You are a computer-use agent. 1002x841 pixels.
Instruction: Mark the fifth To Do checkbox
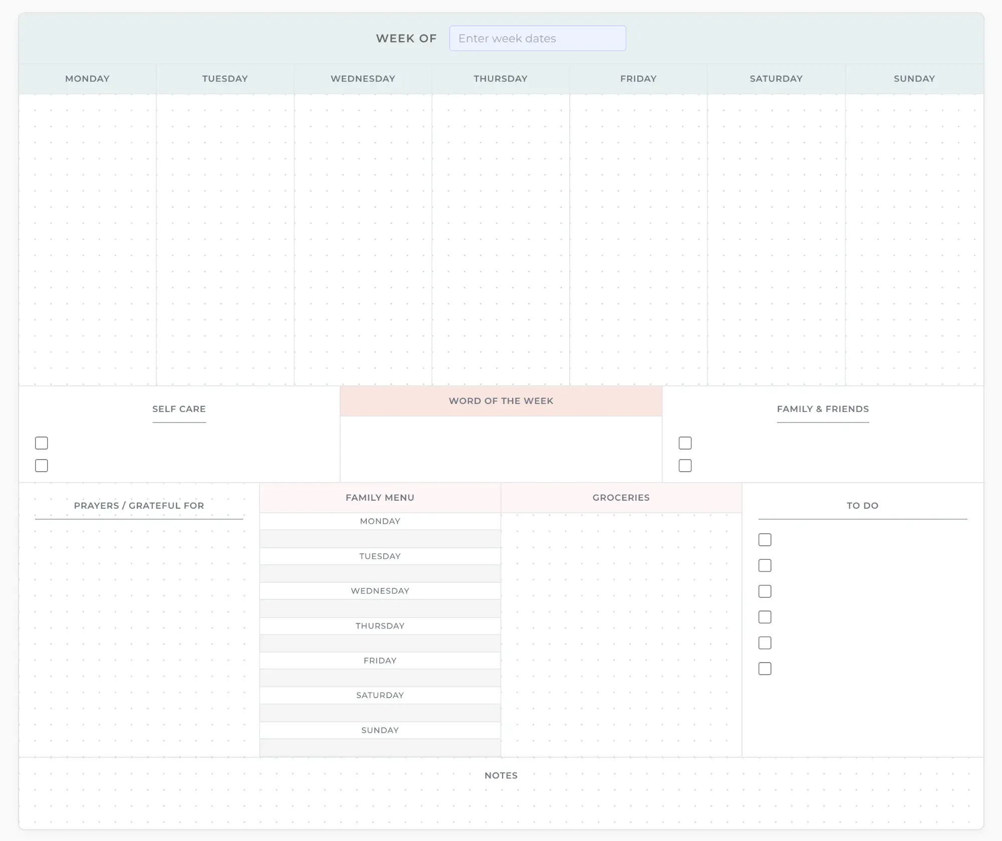pos(765,643)
